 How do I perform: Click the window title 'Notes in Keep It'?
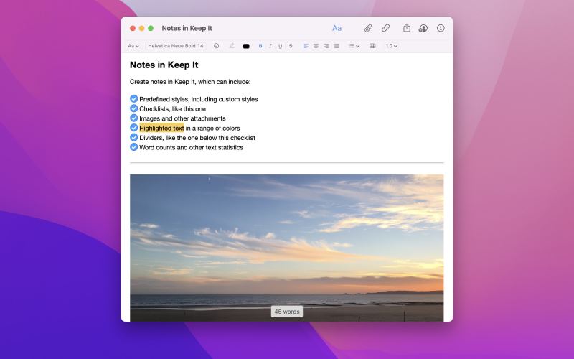(187, 28)
